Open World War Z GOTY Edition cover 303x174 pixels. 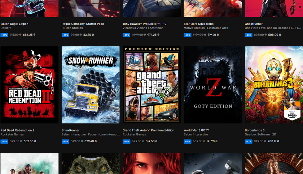pyautogui.click(x=213, y=85)
